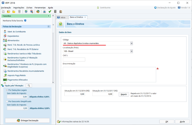Collapse the Fichas da Declaração panel
Screen dimensions: 192x125
point(49,27)
